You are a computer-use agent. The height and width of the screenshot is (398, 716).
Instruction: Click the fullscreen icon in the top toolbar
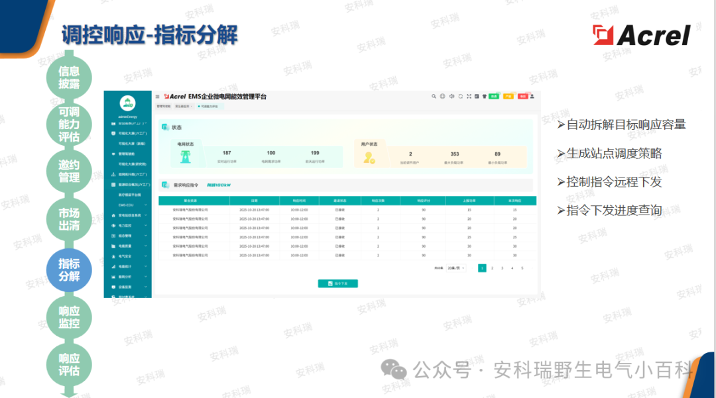(x=469, y=96)
